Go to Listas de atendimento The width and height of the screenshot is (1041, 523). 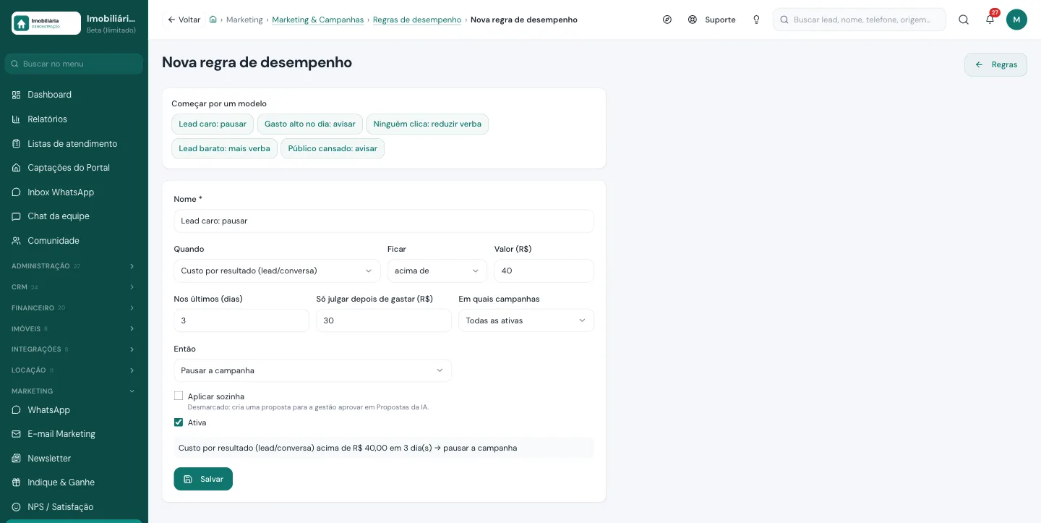pos(74,143)
